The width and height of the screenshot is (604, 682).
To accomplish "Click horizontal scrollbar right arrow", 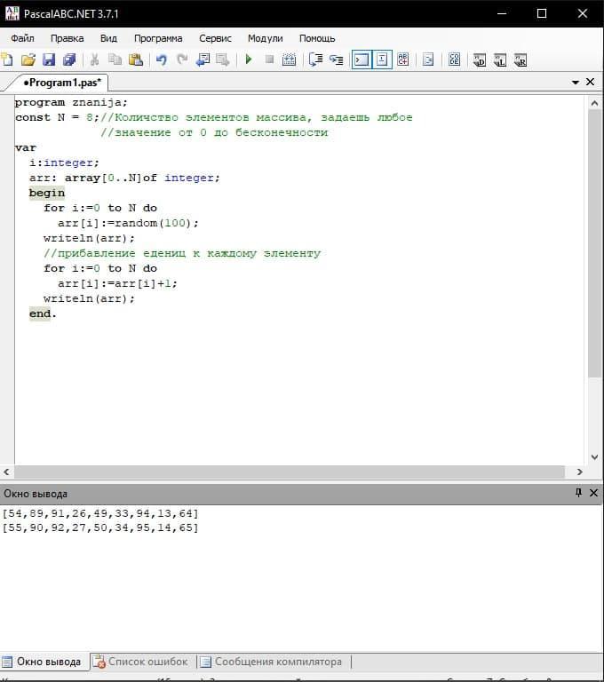I will [580, 472].
